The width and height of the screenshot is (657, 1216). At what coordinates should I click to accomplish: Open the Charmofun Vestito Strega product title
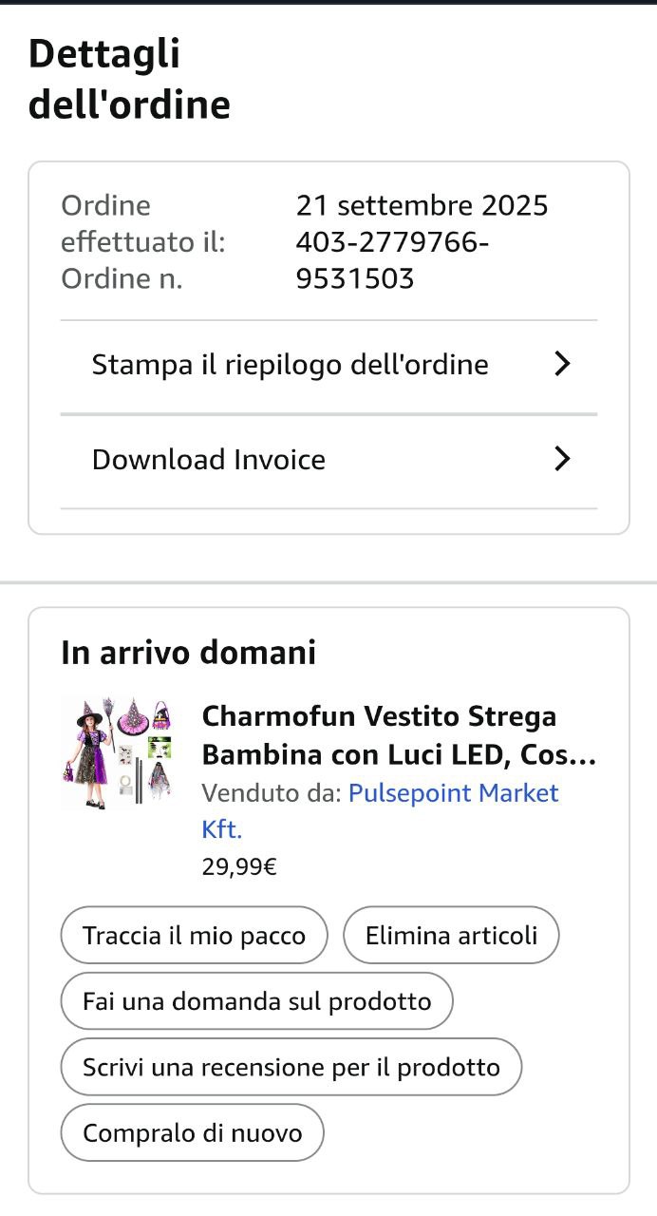(x=399, y=735)
